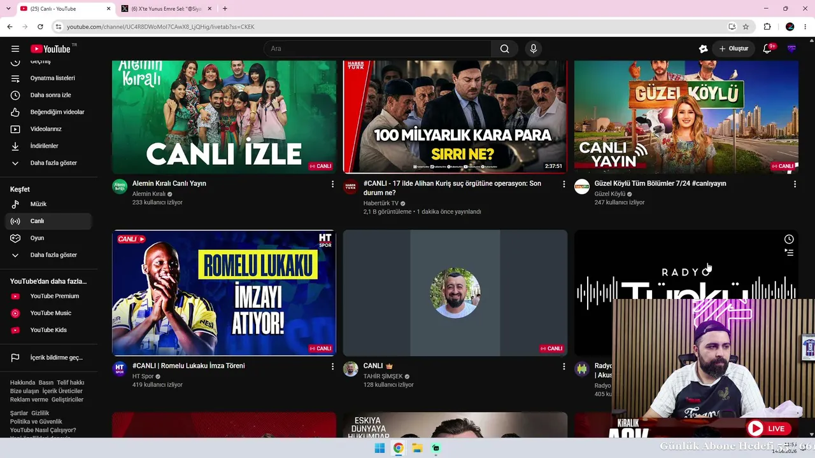Open the Windows Start menu
The width and height of the screenshot is (815, 458).
[379, 448]
